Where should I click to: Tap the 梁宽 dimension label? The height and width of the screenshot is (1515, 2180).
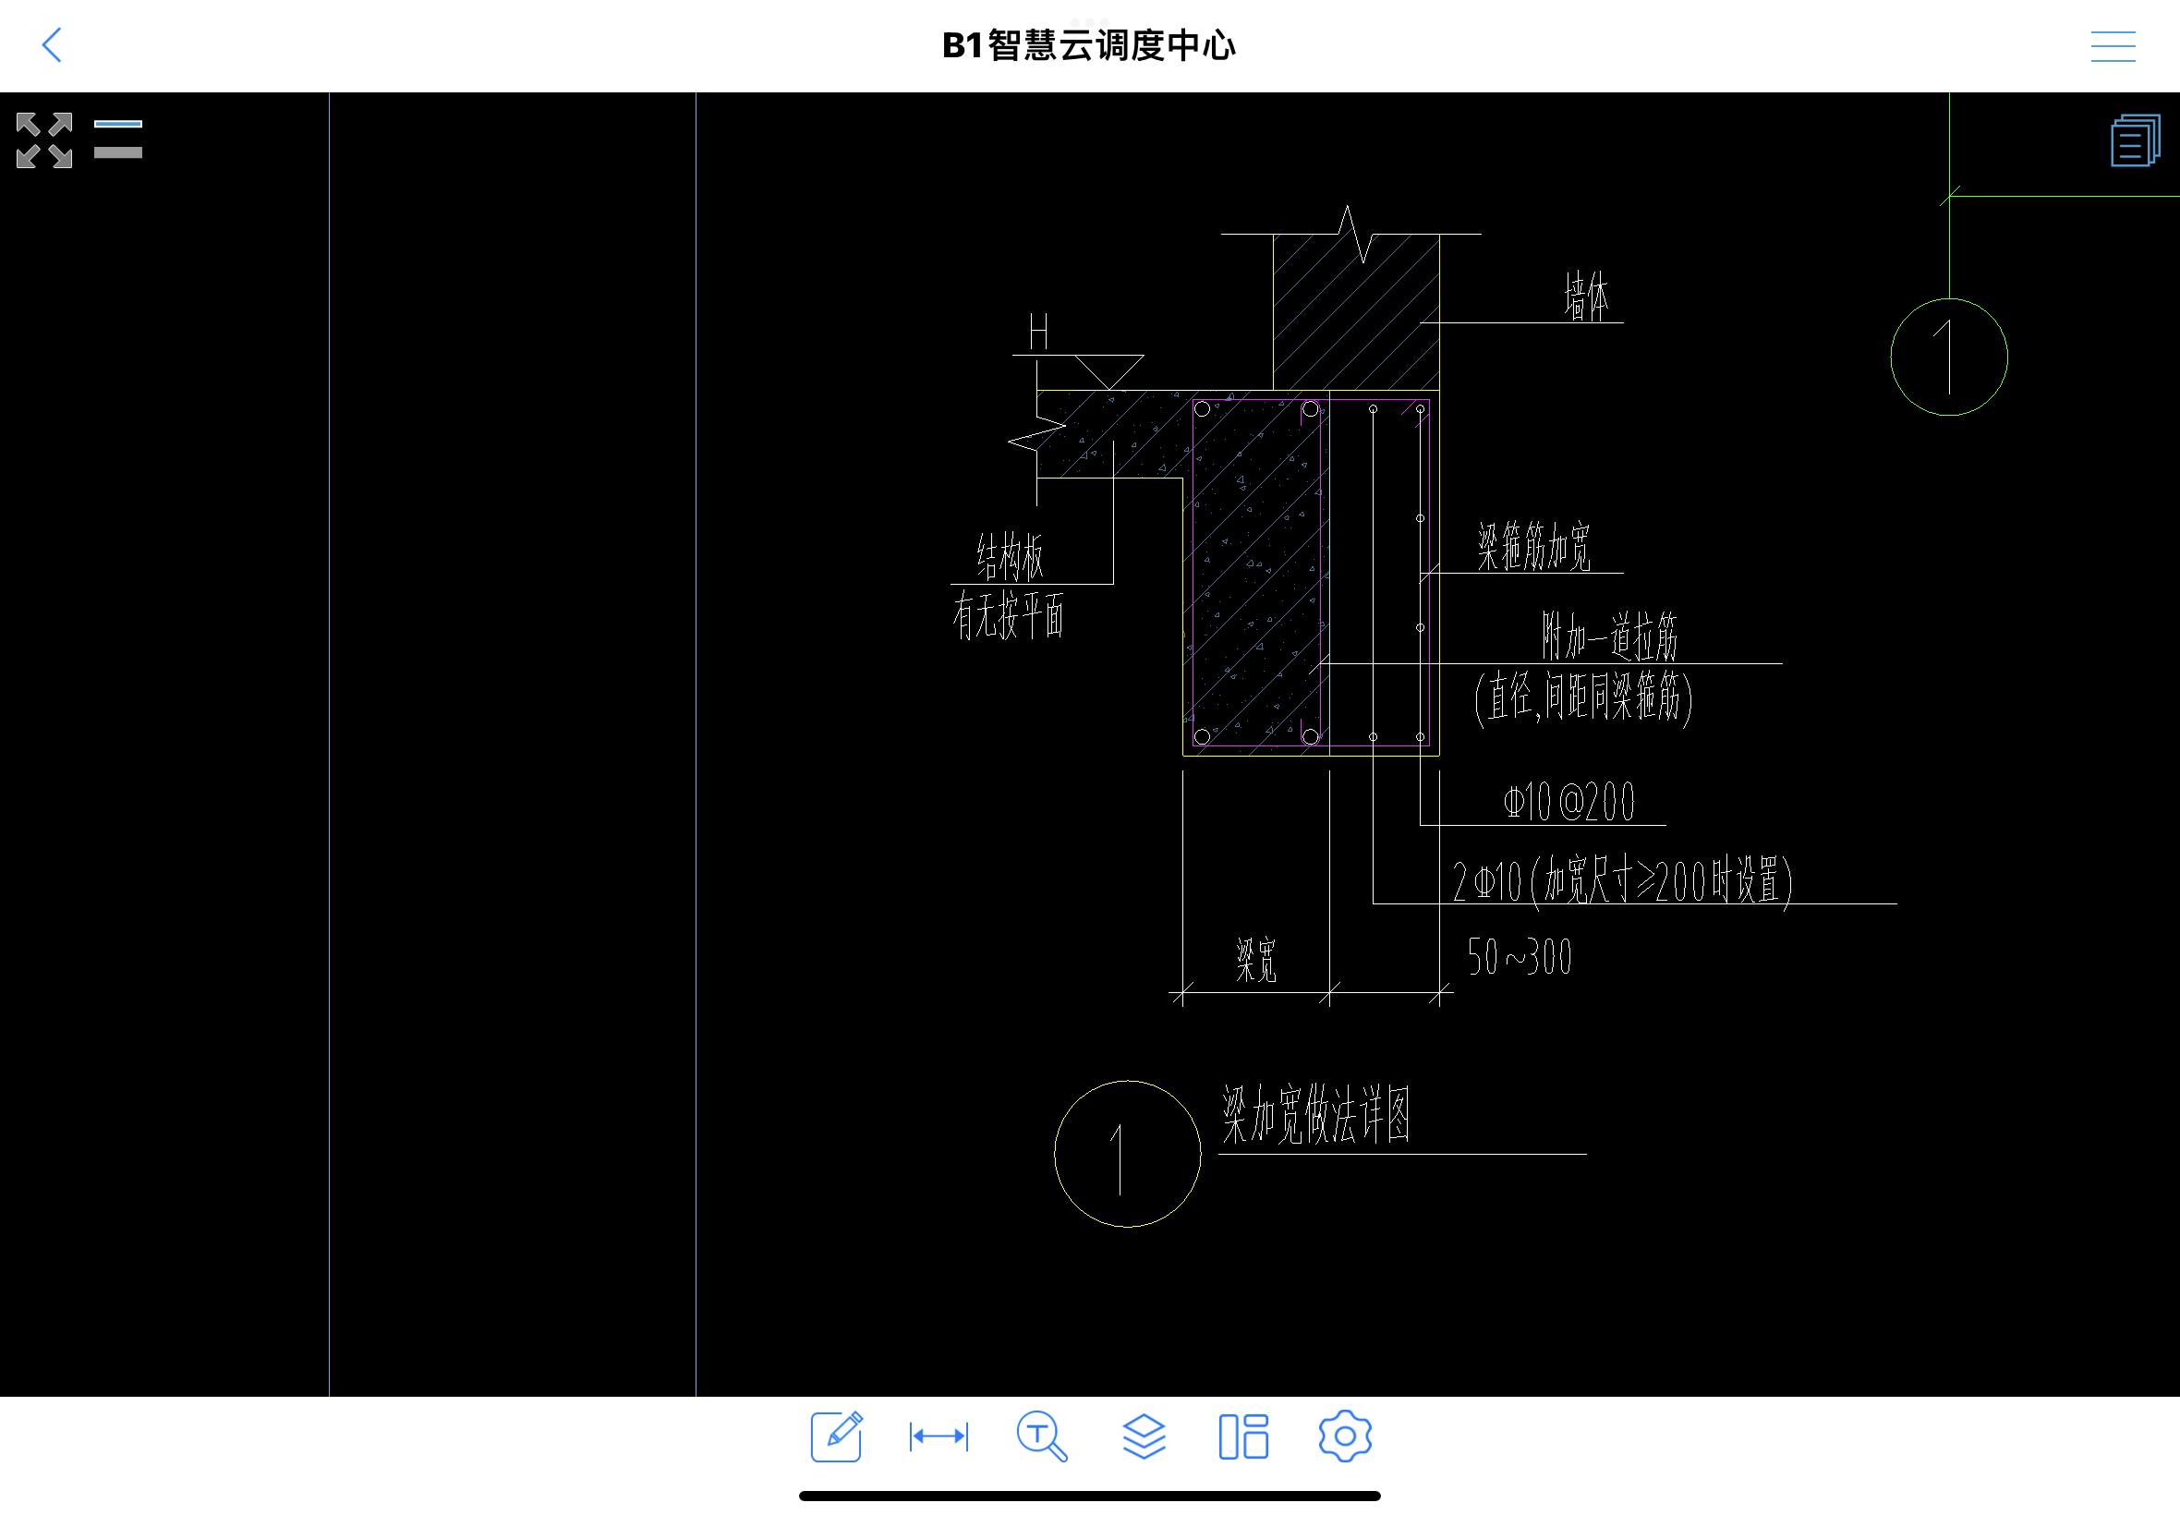(1255, 960)
